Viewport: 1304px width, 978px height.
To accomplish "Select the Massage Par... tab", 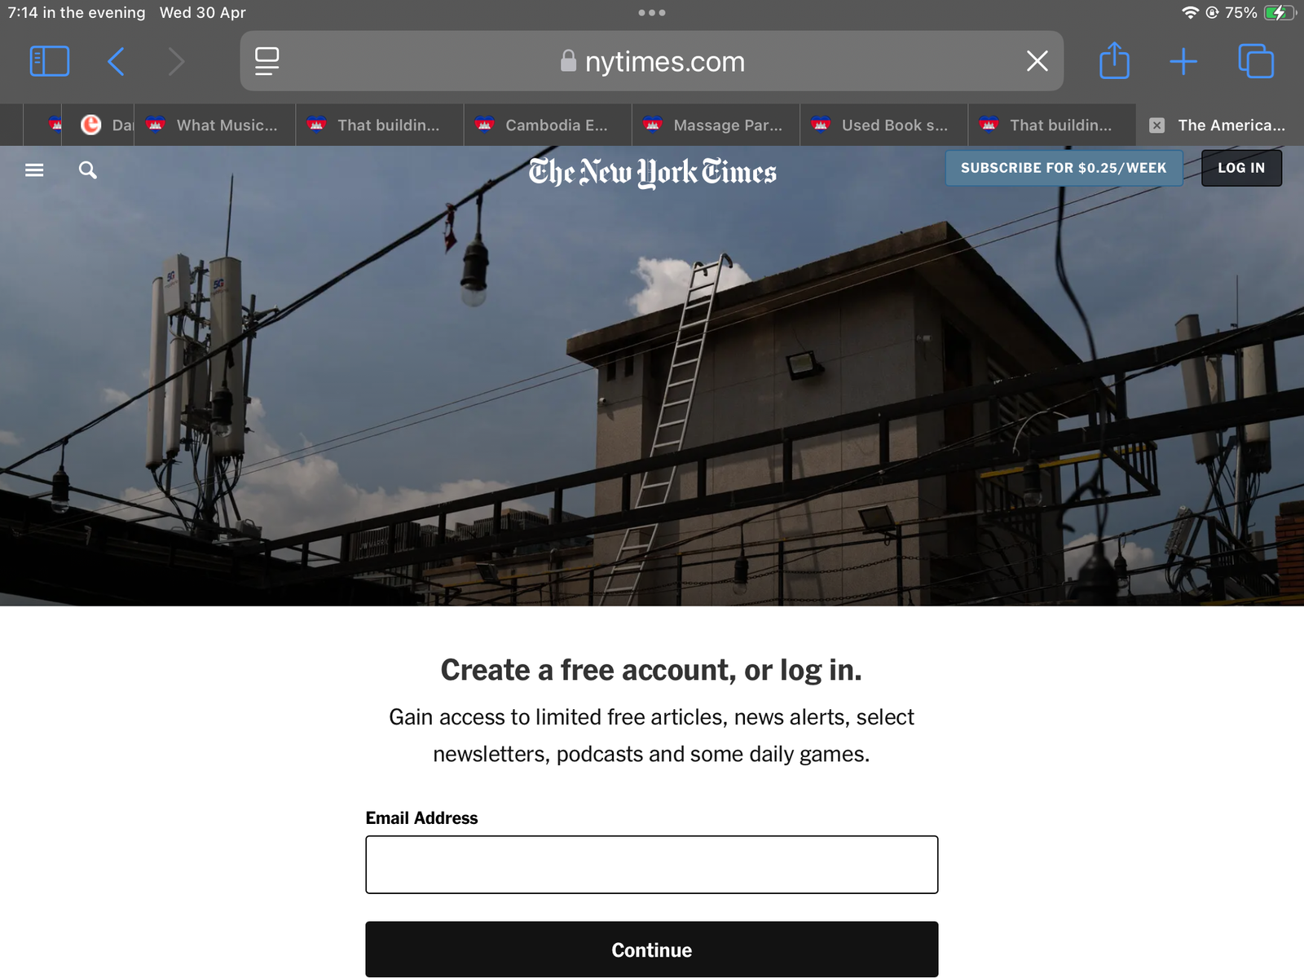I will [x=716, y=125].
